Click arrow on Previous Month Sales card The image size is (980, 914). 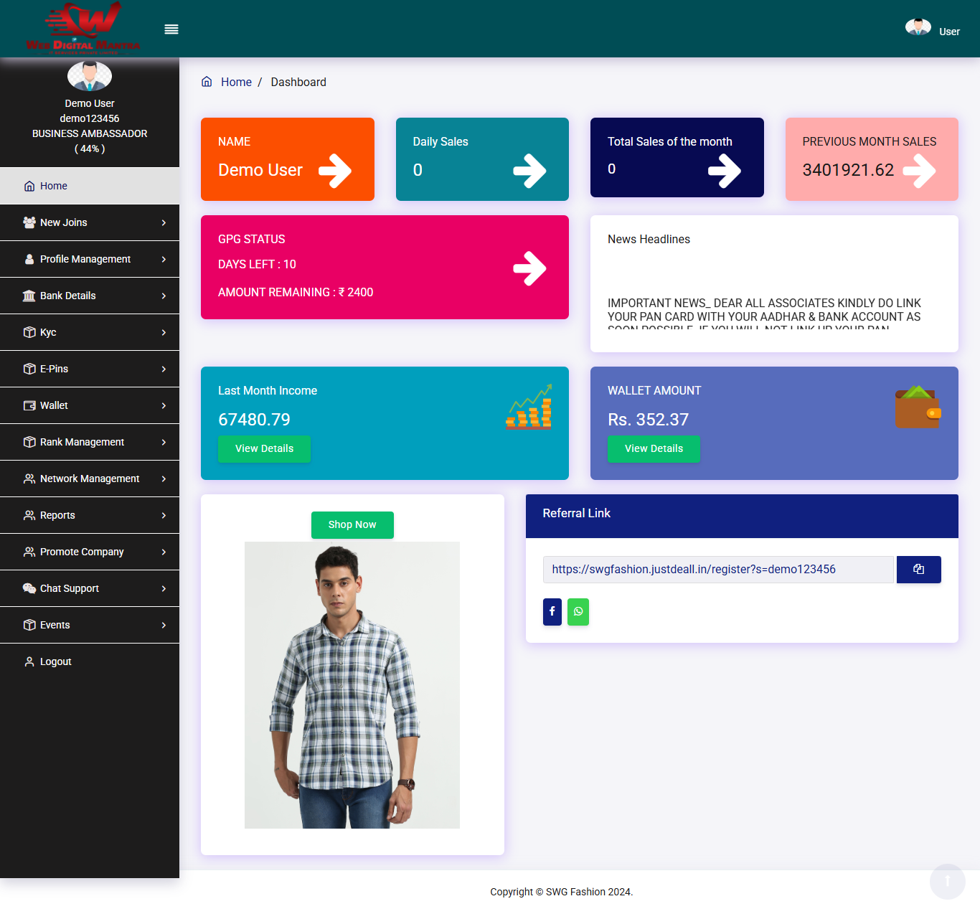919,171
